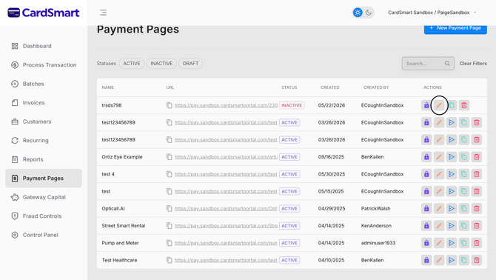Launch the test 4 payment page
The width and height of the screenshot is (496, 280).
tap(452, 174)
